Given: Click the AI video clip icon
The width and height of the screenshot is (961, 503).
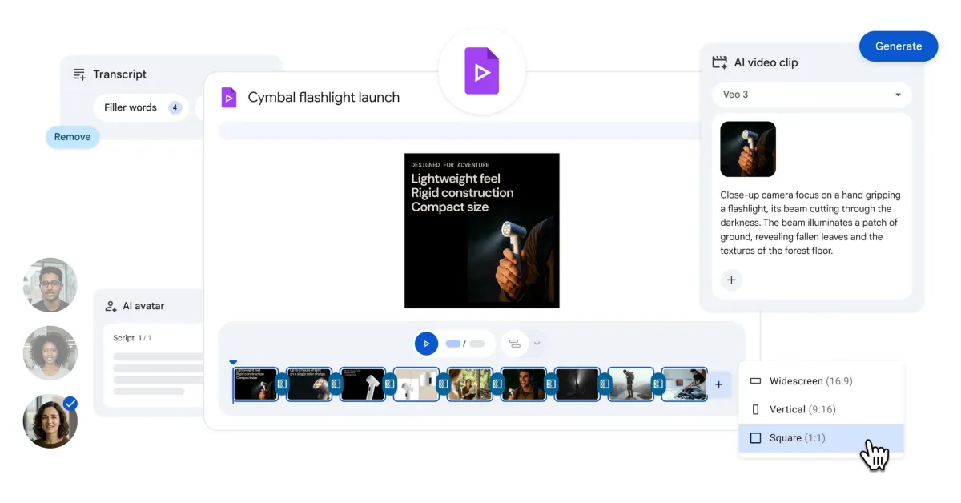Looking at the screenshot, I should click(719, 62).
